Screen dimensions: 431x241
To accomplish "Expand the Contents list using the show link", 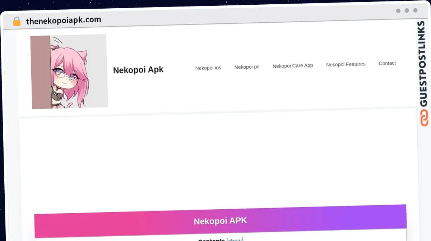I will point(235,240).
